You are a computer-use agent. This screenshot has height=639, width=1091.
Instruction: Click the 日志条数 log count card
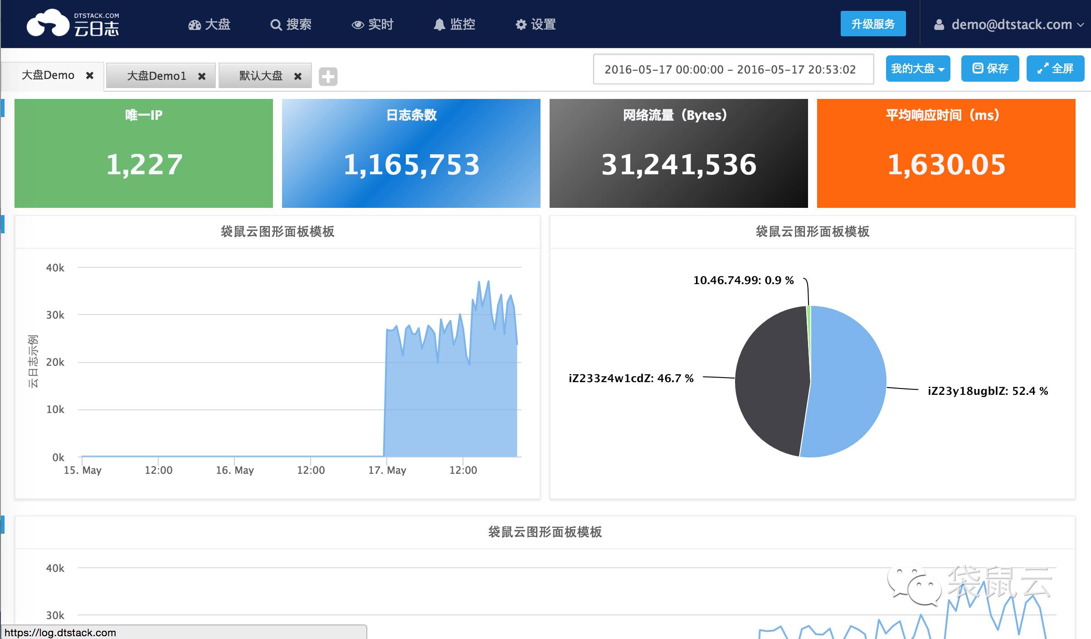pyautogui.click(x=411, y=153)
